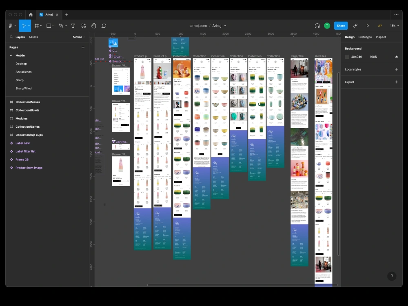Screen dimensions: 408x306
Task: Open Frame tool options dropdown arrow
Action: click(x=41, y=26)
